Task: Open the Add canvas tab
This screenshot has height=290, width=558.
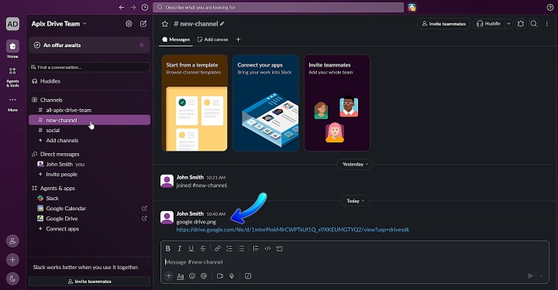Action: point(212,39)
